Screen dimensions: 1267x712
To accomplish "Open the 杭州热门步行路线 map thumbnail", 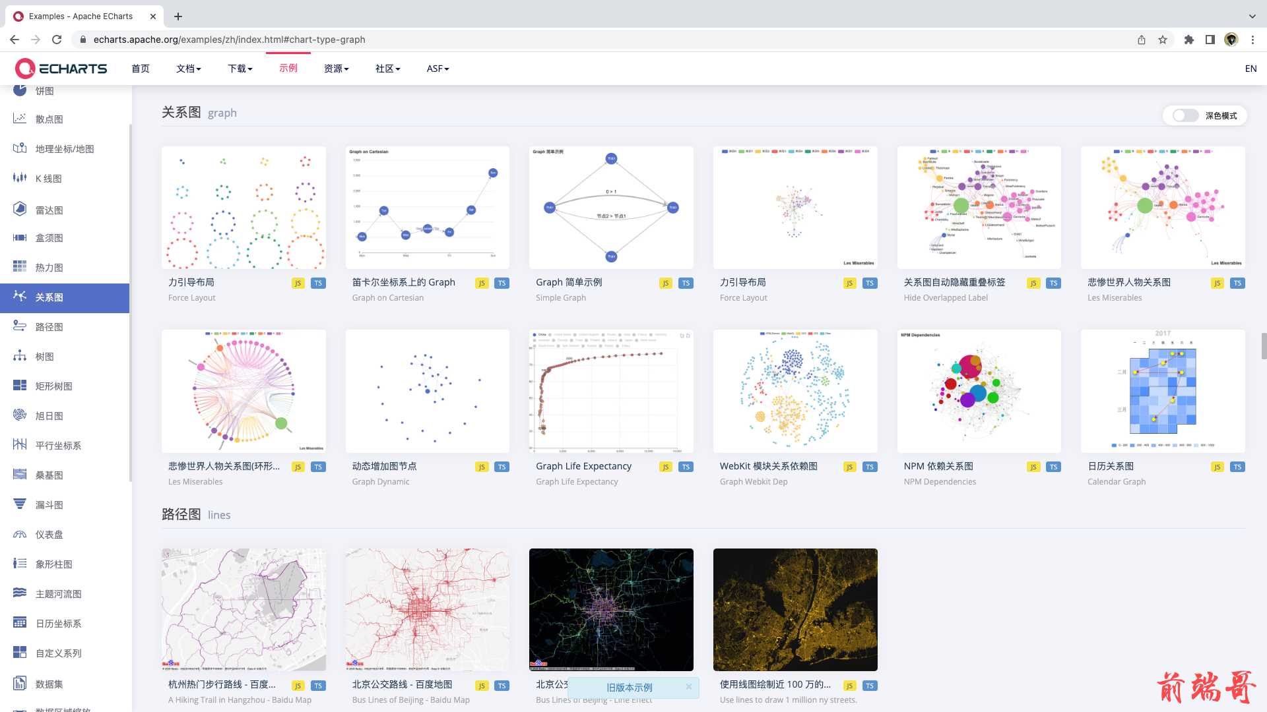I will pyautogui.click(x=244, y=610).
